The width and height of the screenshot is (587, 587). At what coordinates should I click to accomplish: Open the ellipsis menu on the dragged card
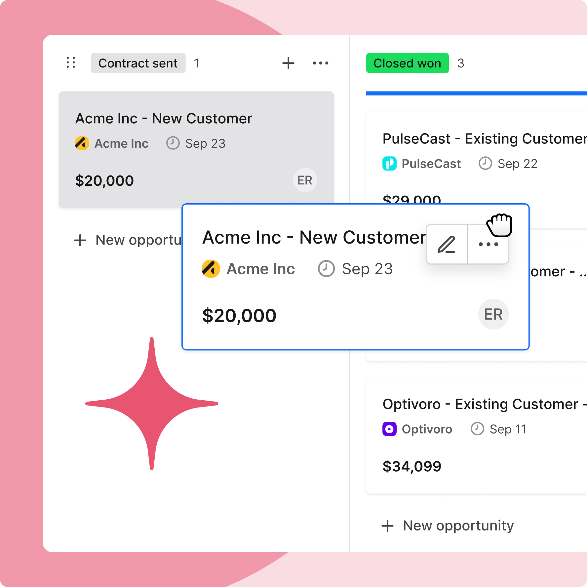488,244
